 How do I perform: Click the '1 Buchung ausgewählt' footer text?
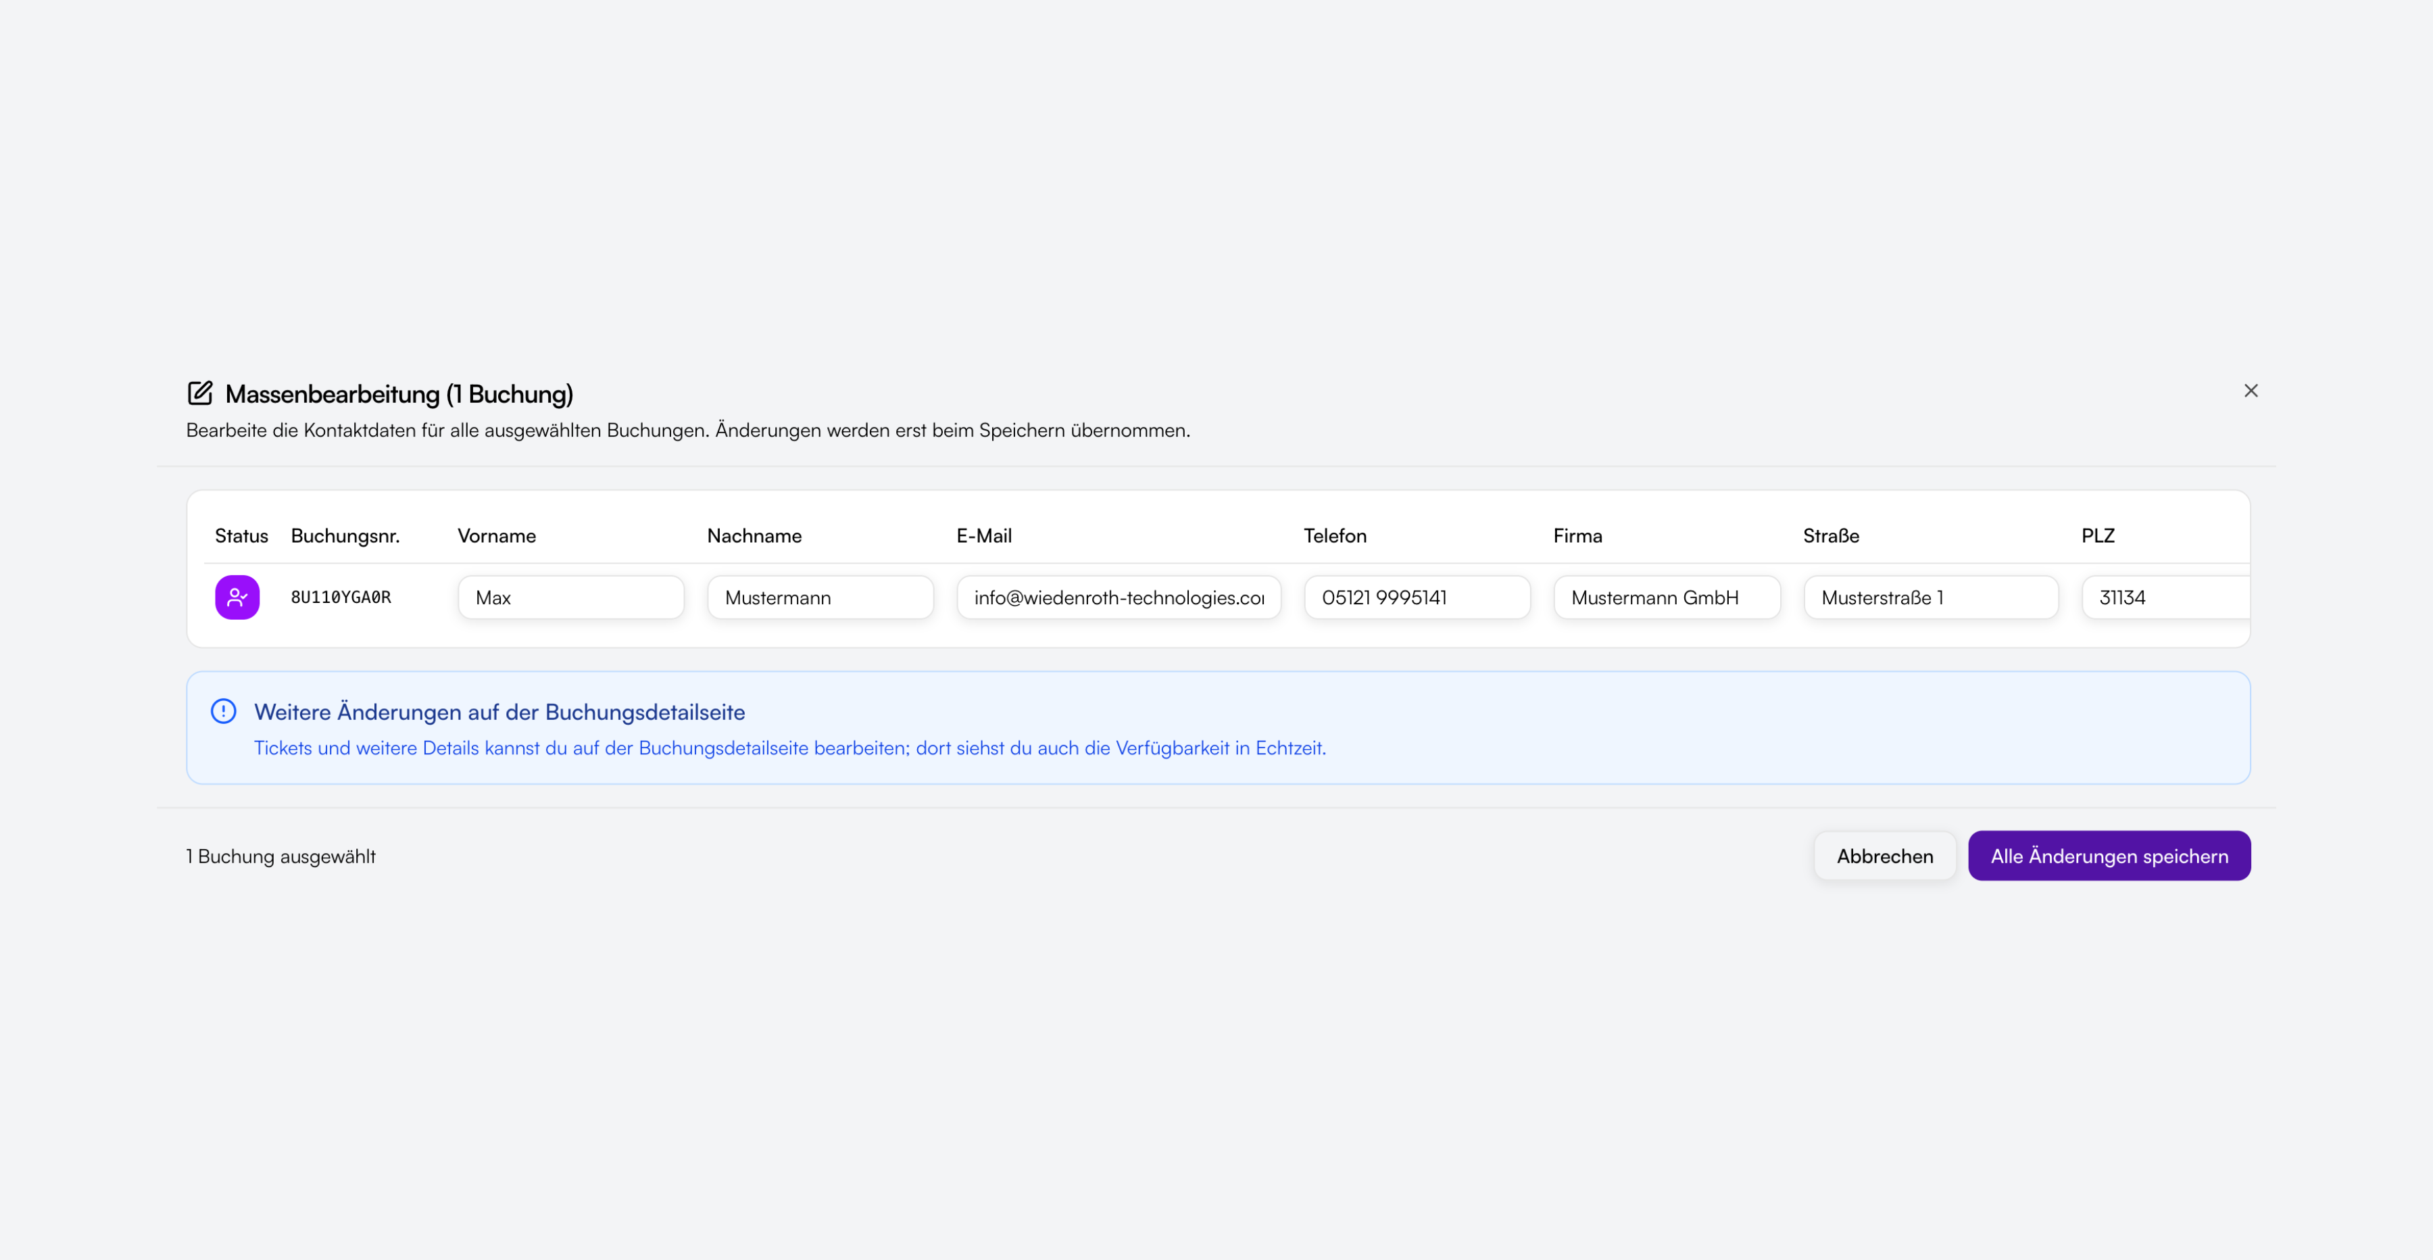click(280, 856)
